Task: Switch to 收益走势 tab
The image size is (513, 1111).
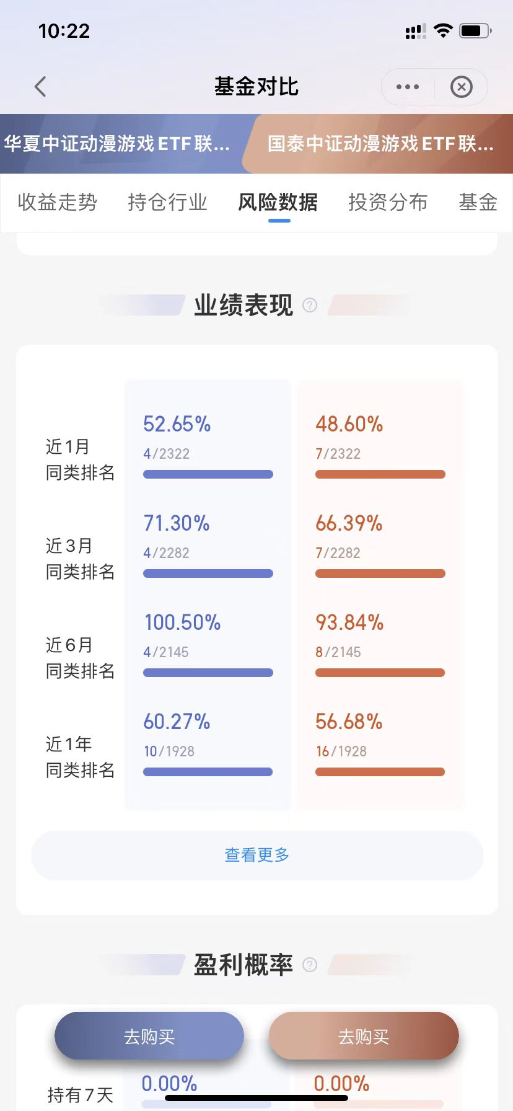Action: pyautogui.click(x=58, y=202)
